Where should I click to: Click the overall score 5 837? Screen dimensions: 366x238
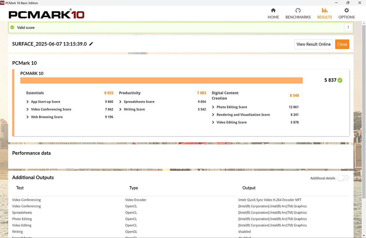[330, 80]
